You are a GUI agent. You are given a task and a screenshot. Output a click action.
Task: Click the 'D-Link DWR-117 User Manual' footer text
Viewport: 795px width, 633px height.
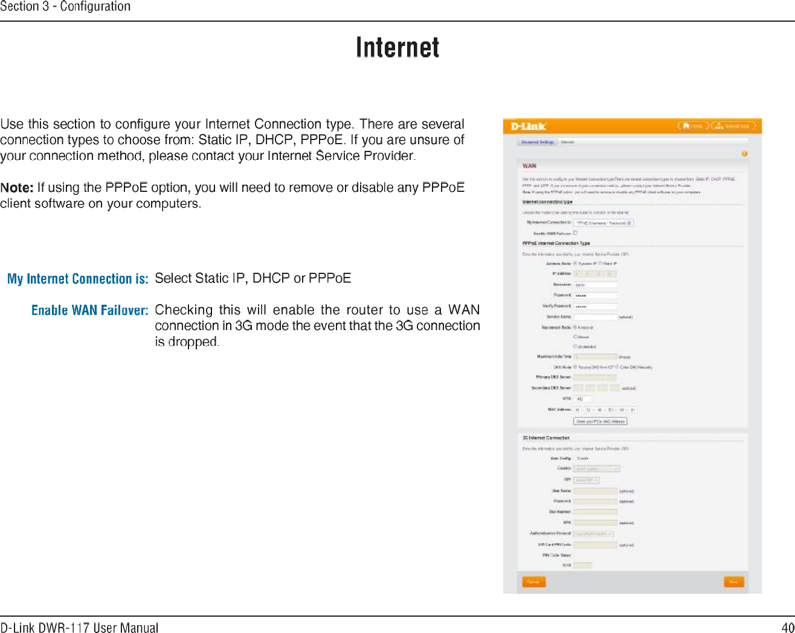(79, 628)
